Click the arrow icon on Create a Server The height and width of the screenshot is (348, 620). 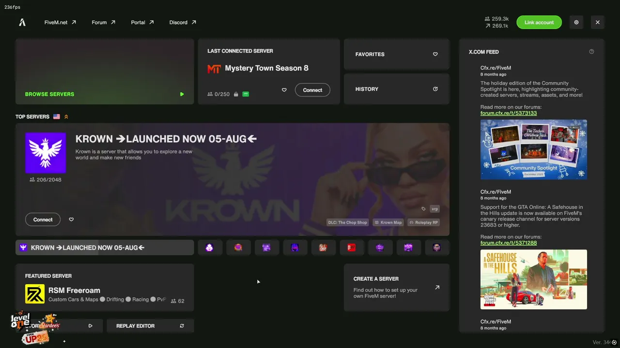click(437, 287)
